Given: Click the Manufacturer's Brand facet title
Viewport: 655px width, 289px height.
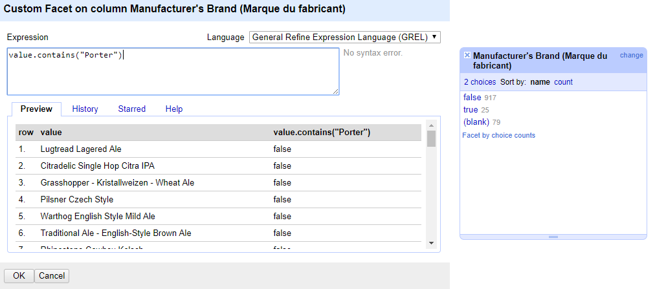Looking at the screenshot, I should coord(540,61).
